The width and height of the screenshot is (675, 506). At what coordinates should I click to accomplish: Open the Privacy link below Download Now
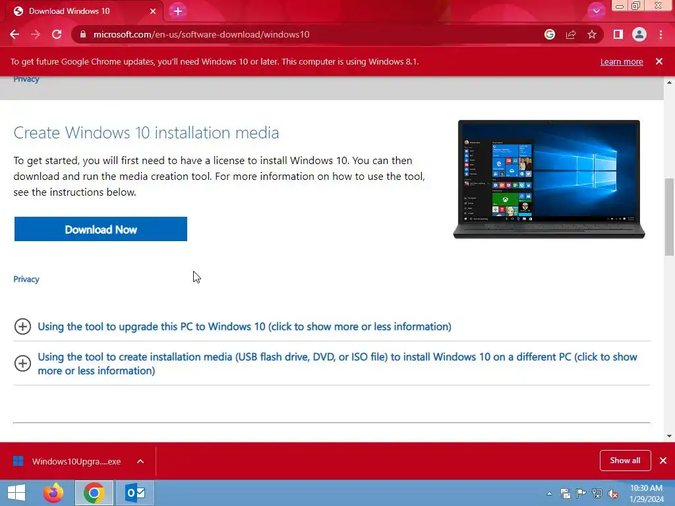pyautogui.click(x=26, y=279)
